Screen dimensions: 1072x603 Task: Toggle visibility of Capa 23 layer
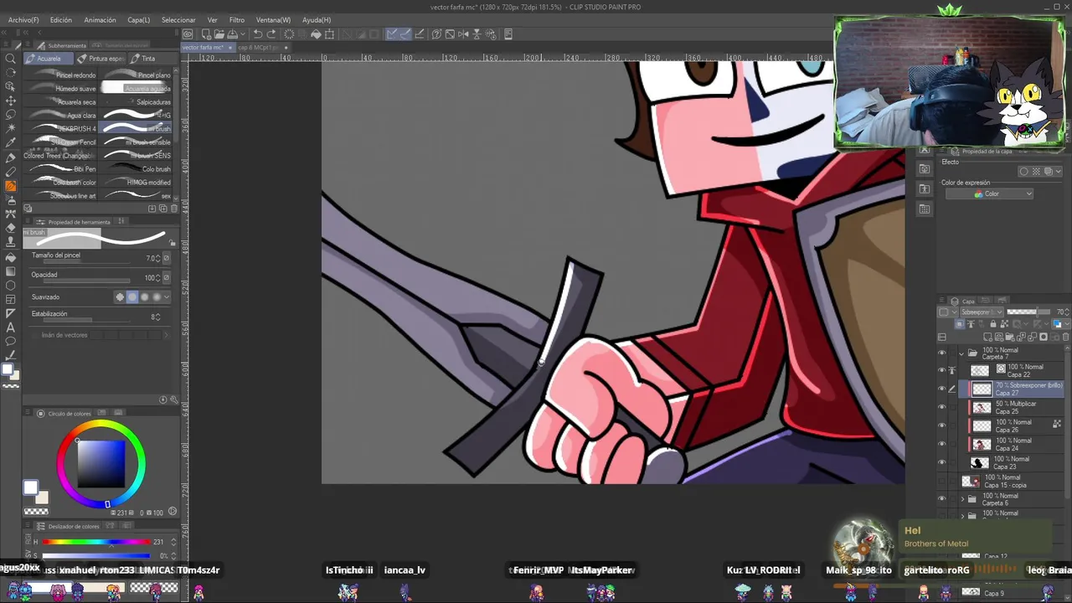(x=941, y=462)
